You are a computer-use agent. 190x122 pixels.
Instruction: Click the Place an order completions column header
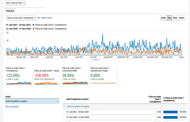(155, 99)
